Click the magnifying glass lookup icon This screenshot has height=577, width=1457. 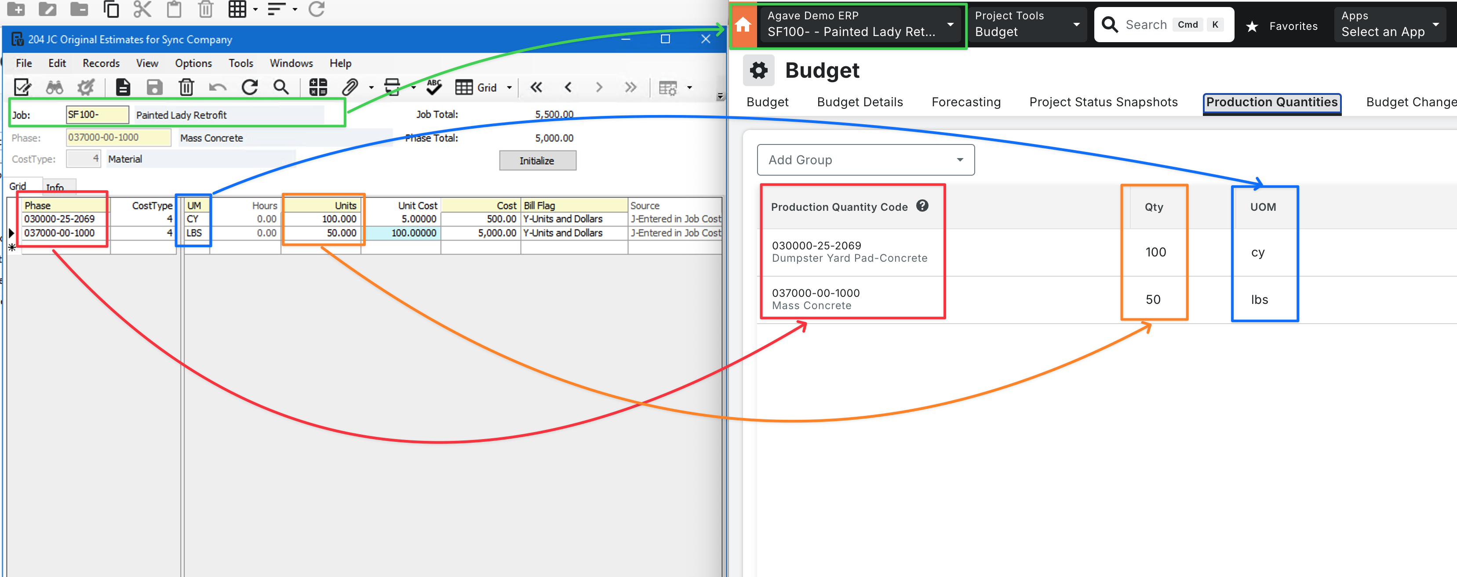pyautogui.click(x=281, y=87)
